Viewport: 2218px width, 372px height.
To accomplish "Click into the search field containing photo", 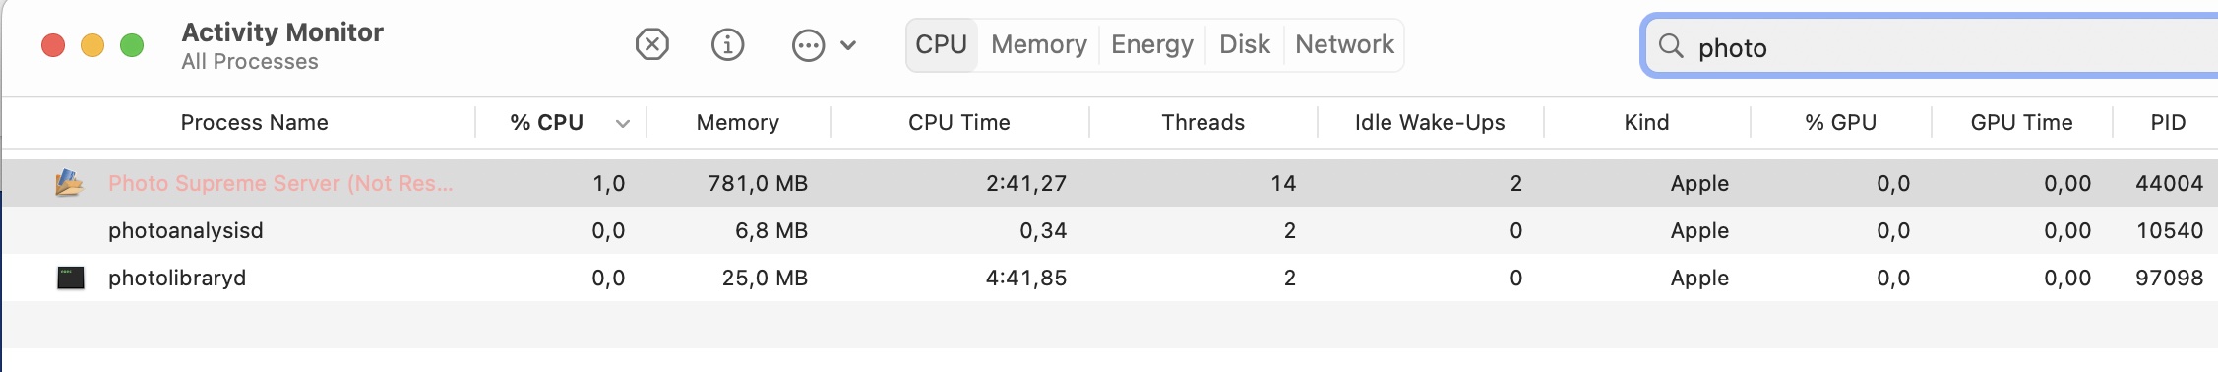I will point(1931,46).
